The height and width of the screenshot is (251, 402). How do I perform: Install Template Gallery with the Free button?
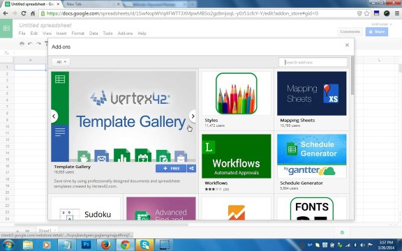pyautogui.click(x=171, y=168)
